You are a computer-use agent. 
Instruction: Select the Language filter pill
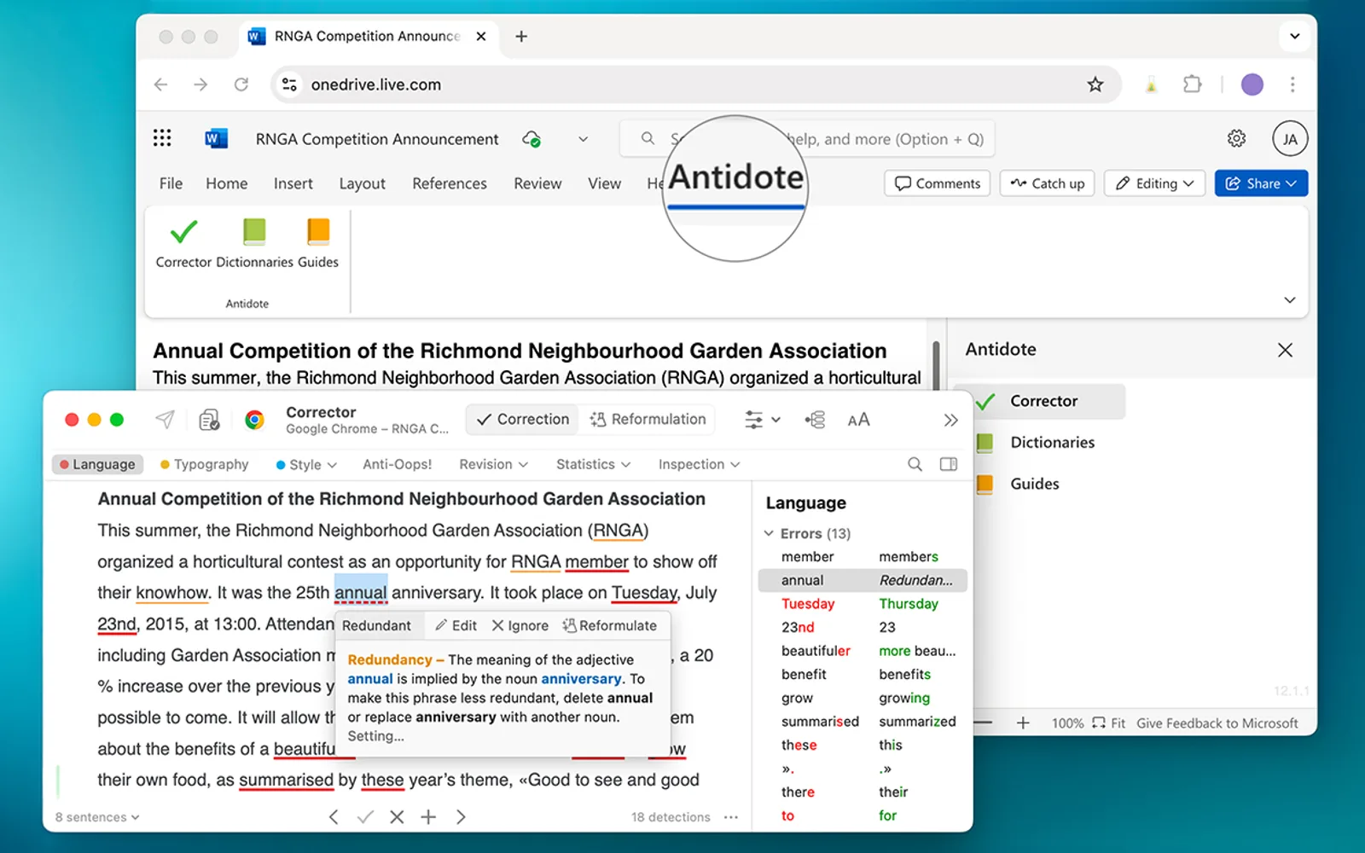coord(97,464)
